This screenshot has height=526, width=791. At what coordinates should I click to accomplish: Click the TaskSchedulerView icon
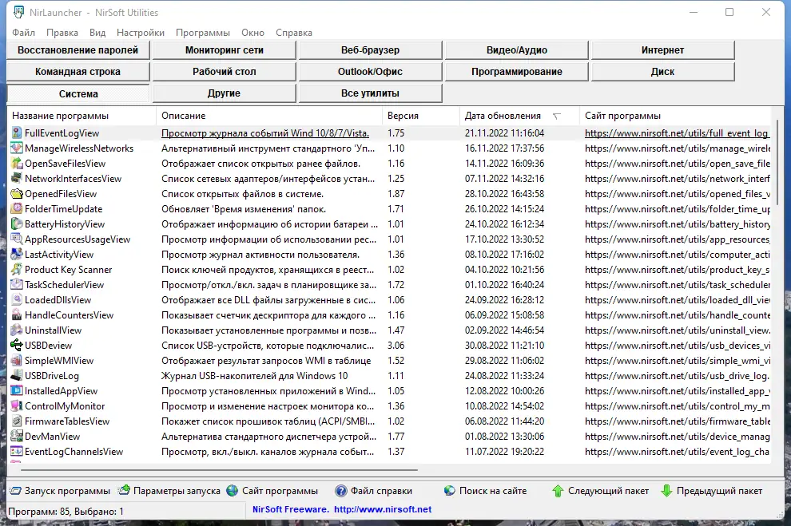[17, 285]
